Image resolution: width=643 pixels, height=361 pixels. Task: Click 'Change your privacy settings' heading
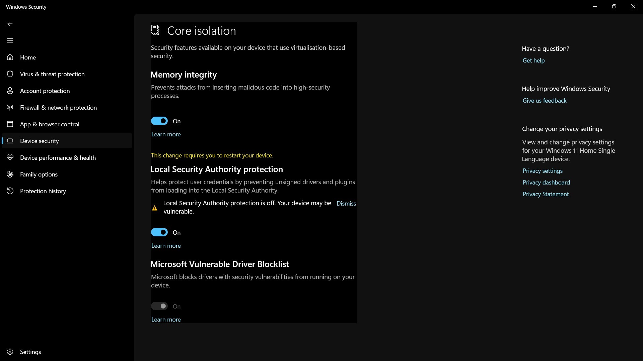tap(562, 129)
